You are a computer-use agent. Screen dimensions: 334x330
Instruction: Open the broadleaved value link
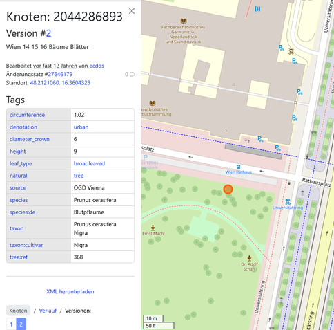[89, 163]
